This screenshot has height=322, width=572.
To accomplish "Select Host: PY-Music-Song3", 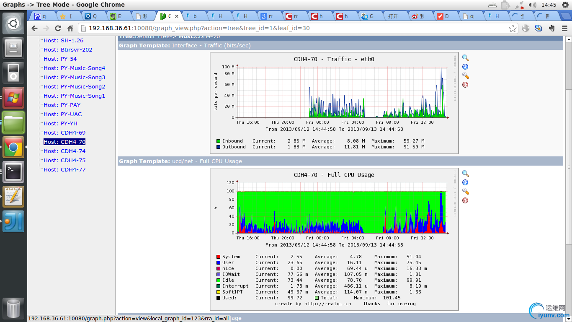I will coord(75,77).
